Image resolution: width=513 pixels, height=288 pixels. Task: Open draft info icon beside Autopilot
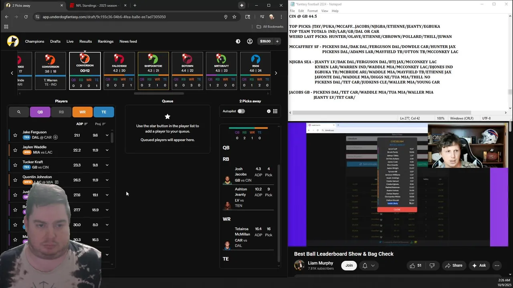point(269,111)
